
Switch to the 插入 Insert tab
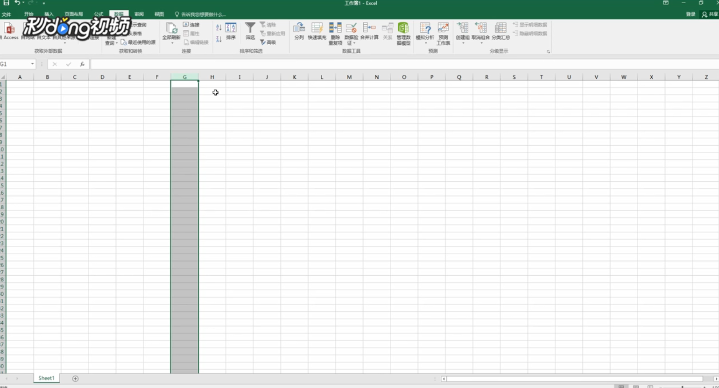(x=49, y=14)
